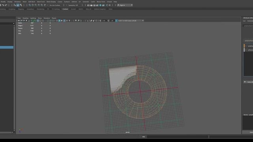Viewport: 253px width, 142px height.
Task: Toggle select by component type mode
Action: [x=21, y=5]
